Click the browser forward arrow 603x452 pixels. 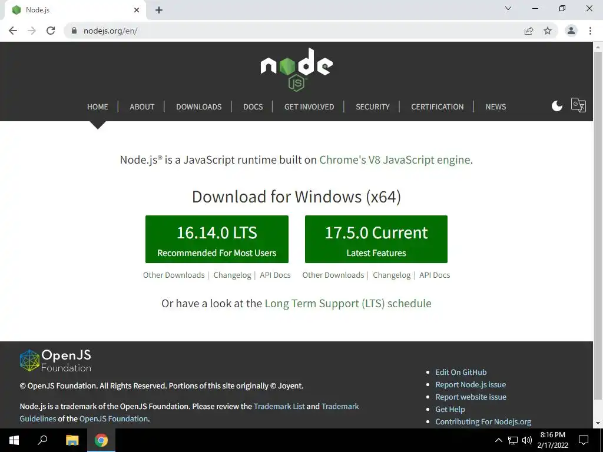coord(32,31)
